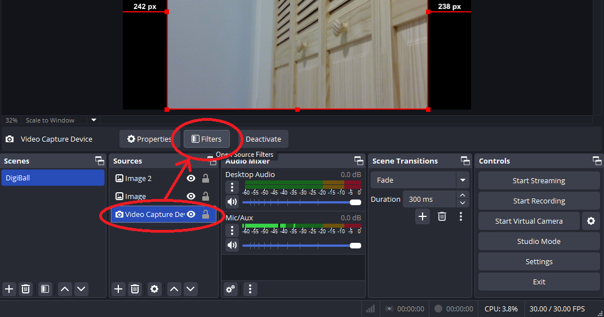This screenshot has width=604, height=317.
Task: Open scene filters icon in Scenes panel
Action: tap(45, 289)
